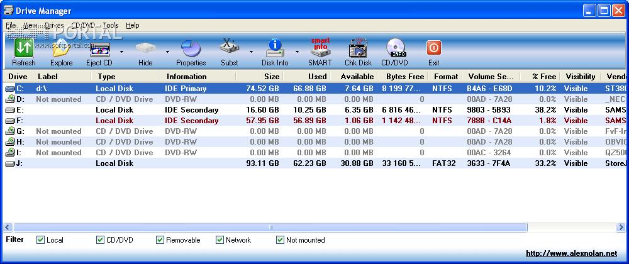Expand the Hide dropdown arrow
629x264 pixels.
[x=168, y=52]
